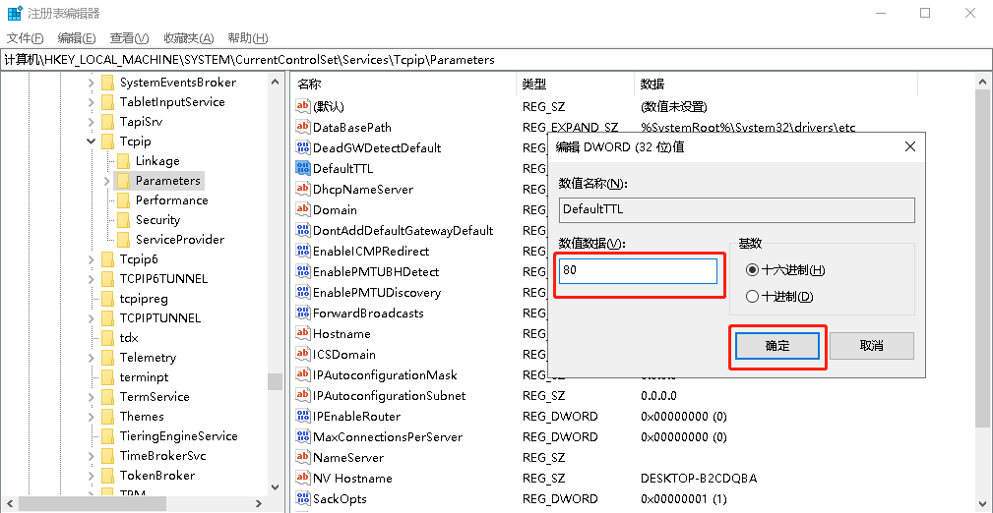Click the Parameters folder icon in tree
This screenshot has width=993, height=513.
point(123,181)
